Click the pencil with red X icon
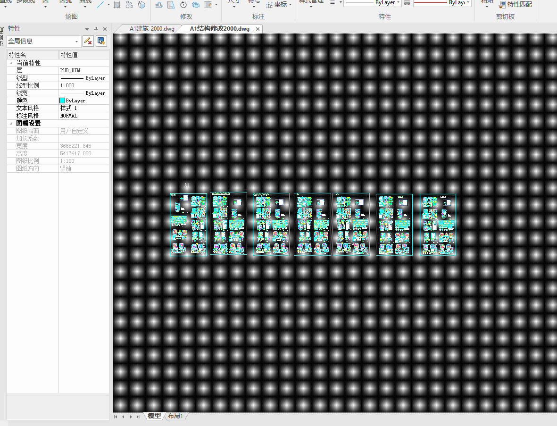Viewport: 557px width, 426px height. 88,41
